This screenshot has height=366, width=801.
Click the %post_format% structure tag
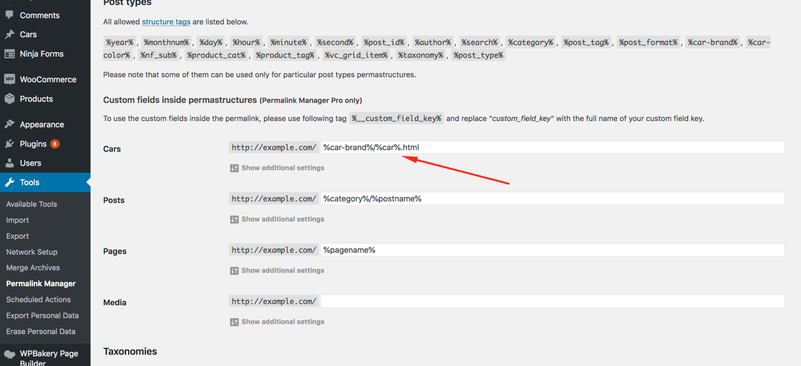648,42
